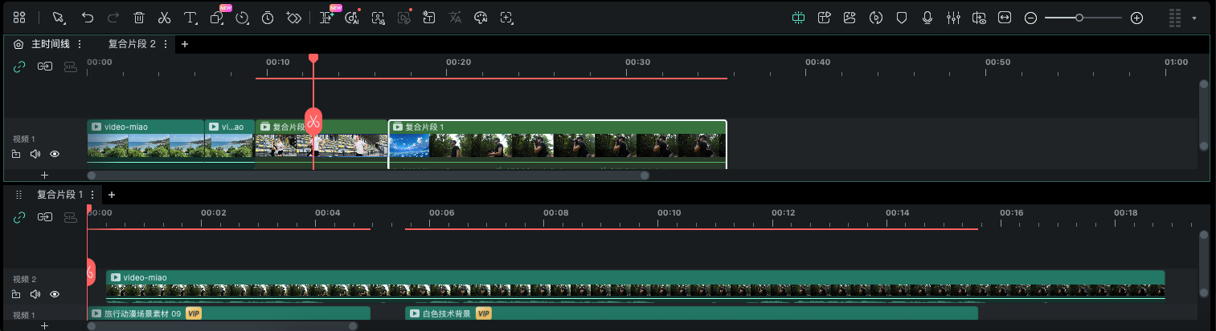This screenshot has height=331, width=1216.
Task: Start voiceover recording with microphone icon
Action: click(x=927, y=18)
